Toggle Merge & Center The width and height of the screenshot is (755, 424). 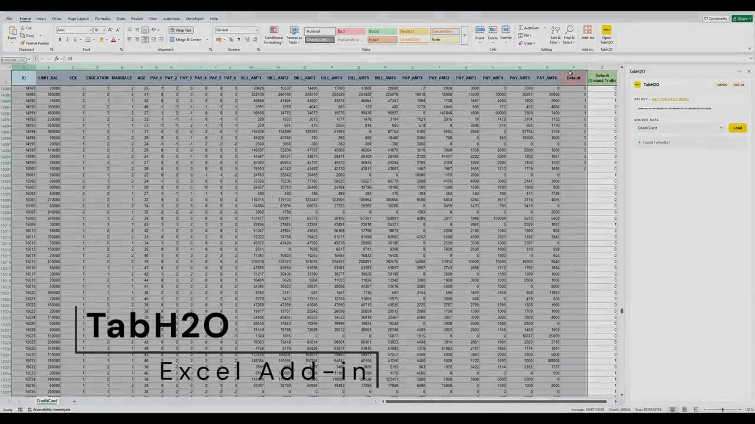[186, 39]
